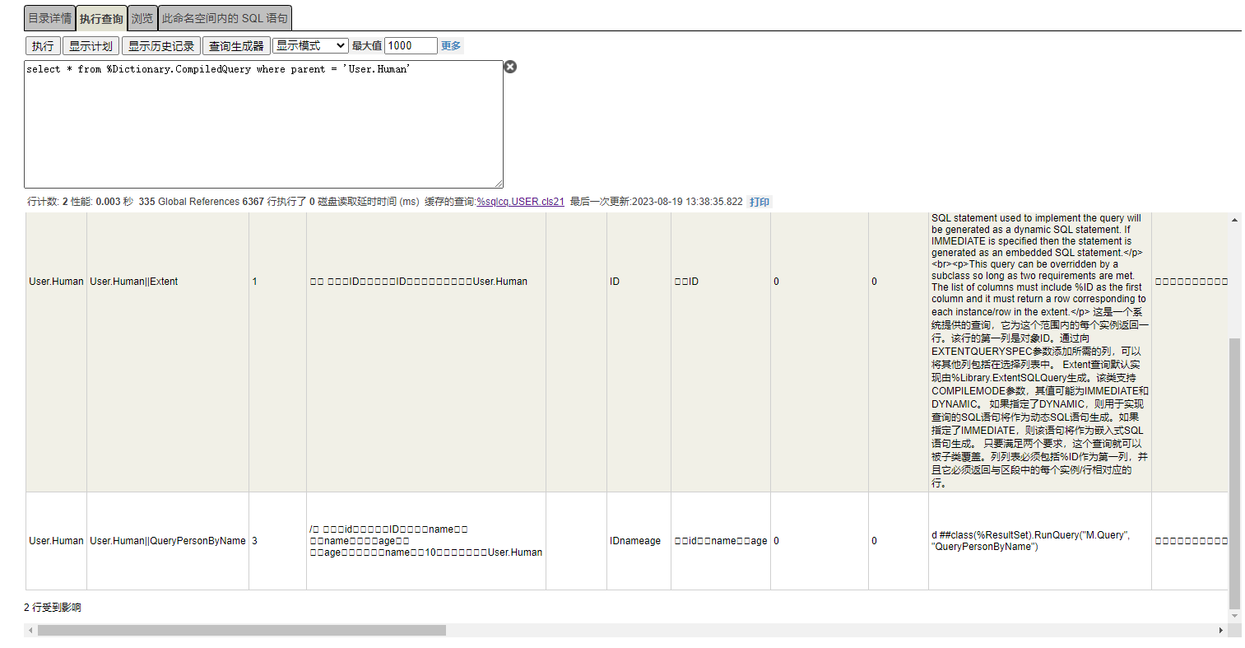Open the 查询生成器 button
The height and width of the screenshot is (648, 1245).
point(236,46)
